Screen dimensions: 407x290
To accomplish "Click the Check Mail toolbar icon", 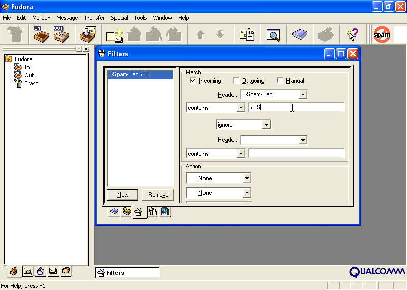I will [88, 34].
